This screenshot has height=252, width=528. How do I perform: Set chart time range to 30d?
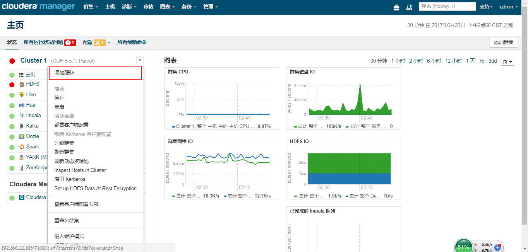coord(493,61)
